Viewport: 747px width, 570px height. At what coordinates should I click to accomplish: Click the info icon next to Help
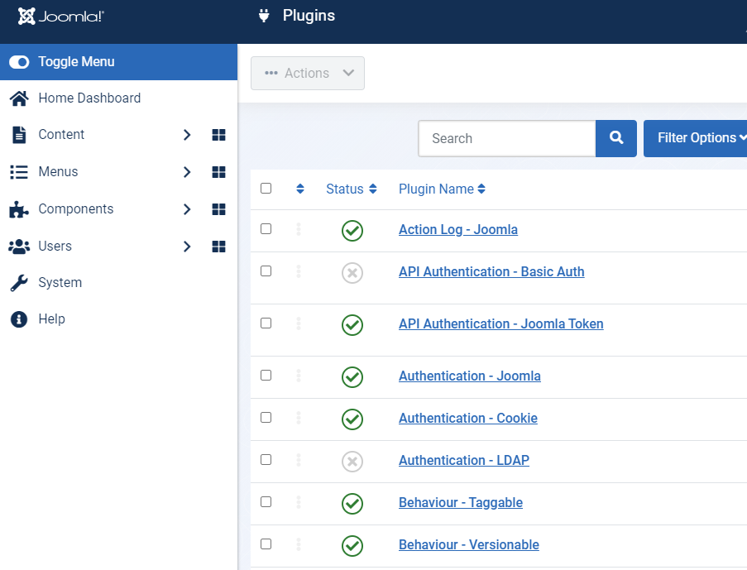click(x=19, y=319)
